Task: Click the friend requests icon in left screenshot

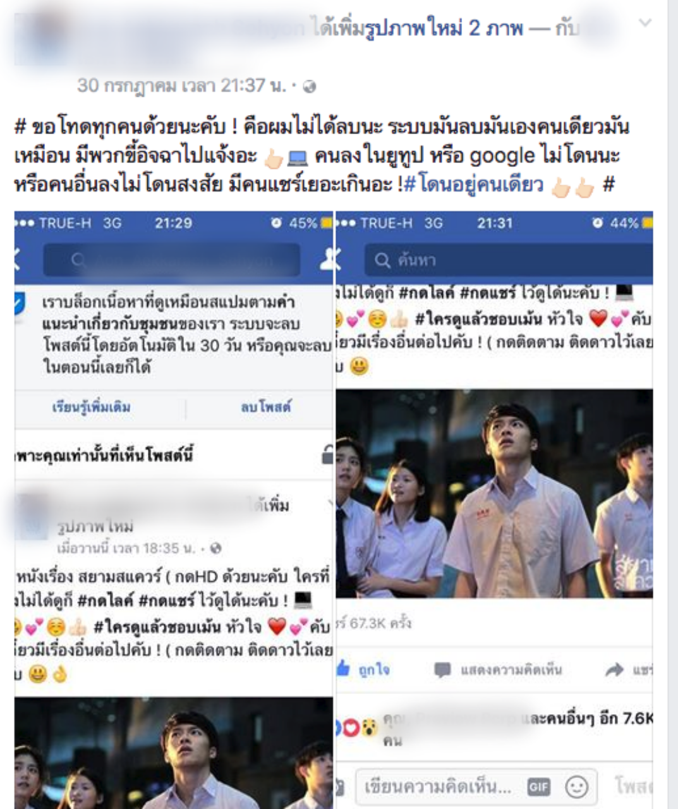Action: (x=329, y=258)
